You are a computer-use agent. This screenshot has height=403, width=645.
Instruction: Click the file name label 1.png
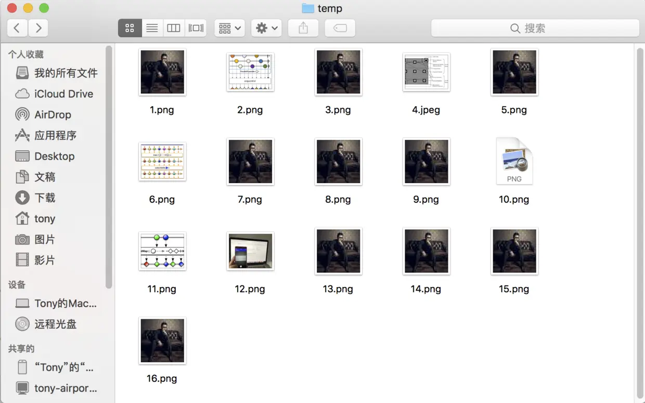[x=162, y=110]
